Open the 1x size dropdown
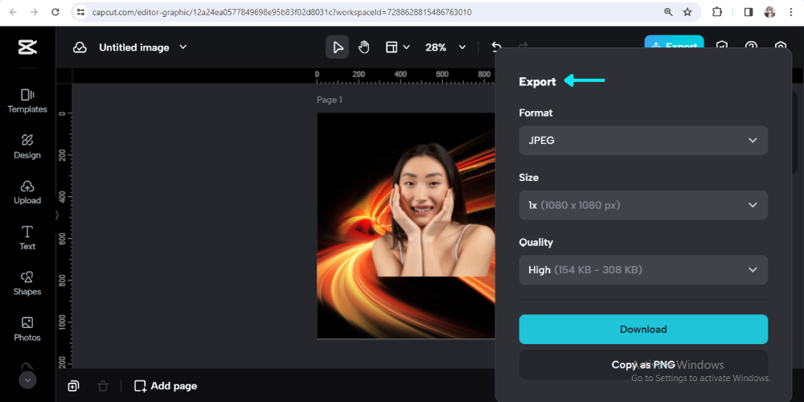Image resolution: width=804 pixels, height=402 pixels. click(643, 205)
